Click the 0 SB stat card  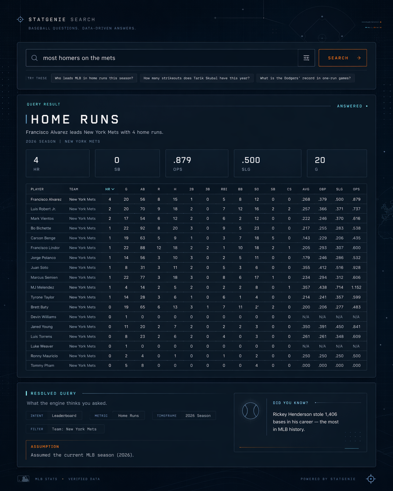tap(127, 163)
